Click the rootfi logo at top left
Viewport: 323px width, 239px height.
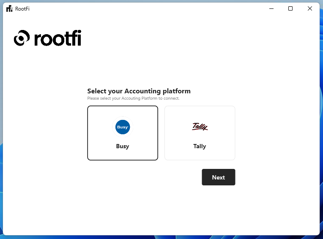[48, 38]
